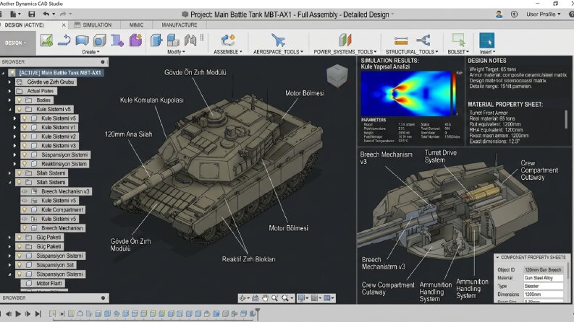Select the DESIGN (ACTIVE) tab
The height and width of the screenshot is (322, 574).
click(x=24, y=25)
